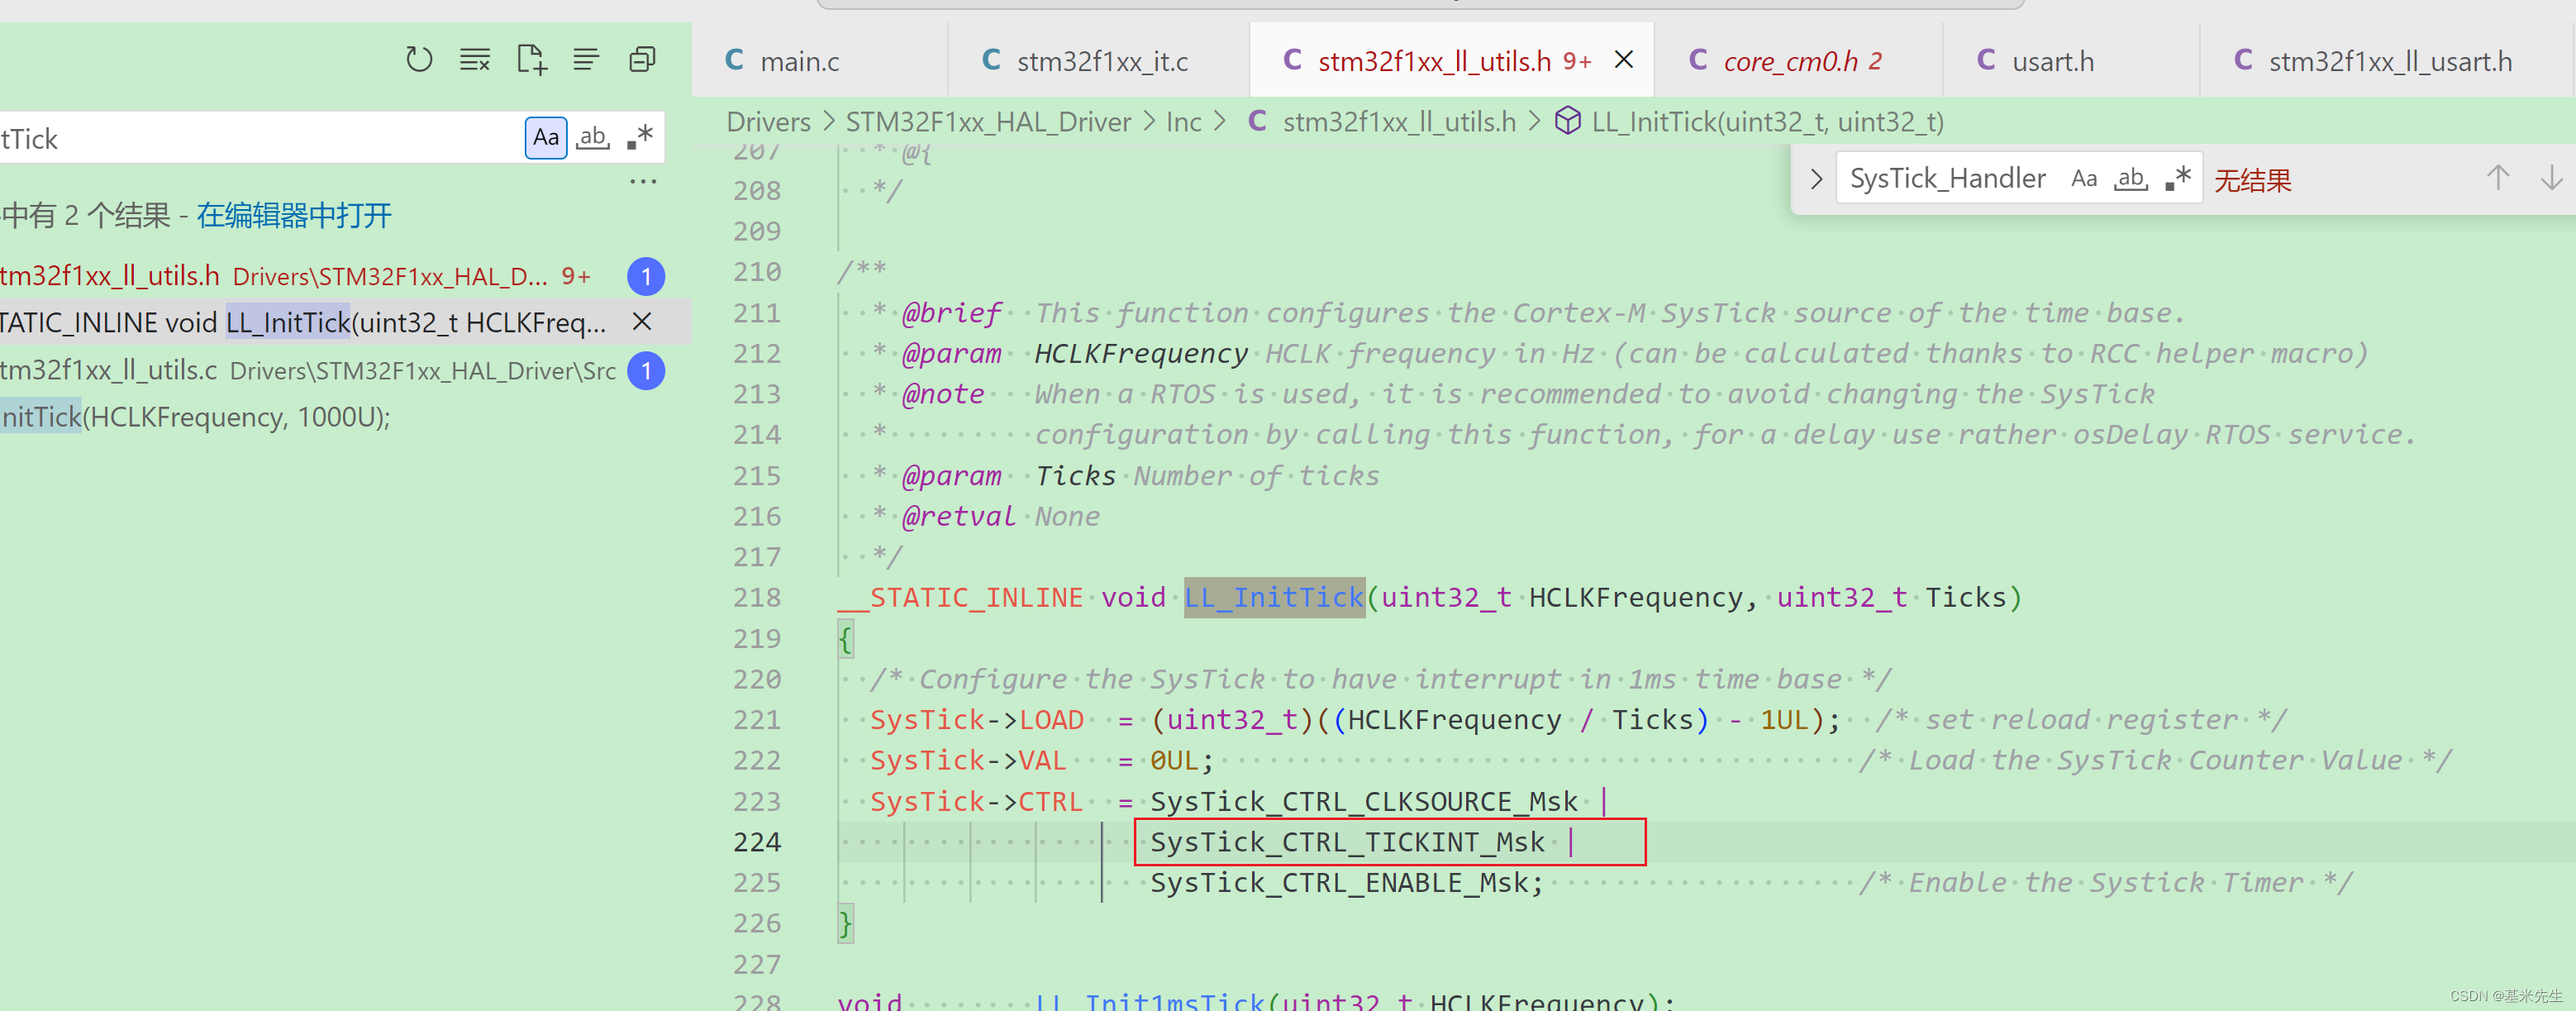Image resolution: width=2576 pixels, height=1011 pixels.
Task: Toggle whole word match in sidebar search
Action: (593, 138)
